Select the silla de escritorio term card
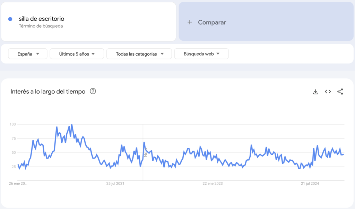This screenshot has height=209, width=355. [89, 22]
